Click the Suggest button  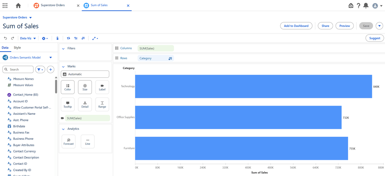[375, 38]
